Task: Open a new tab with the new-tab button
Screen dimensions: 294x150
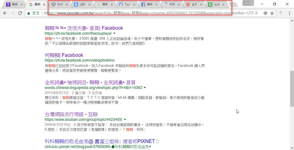Action: [x=234, y=5]
